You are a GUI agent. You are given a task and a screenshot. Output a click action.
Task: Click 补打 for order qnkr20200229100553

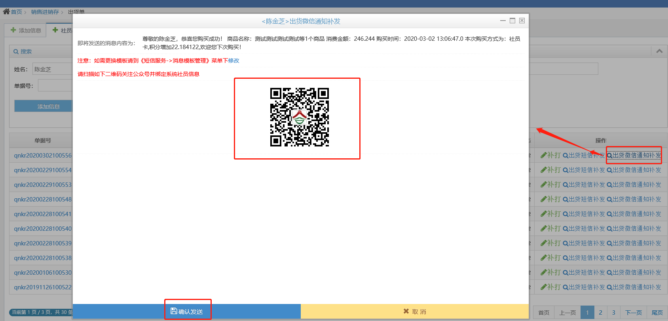click(550, 185)
